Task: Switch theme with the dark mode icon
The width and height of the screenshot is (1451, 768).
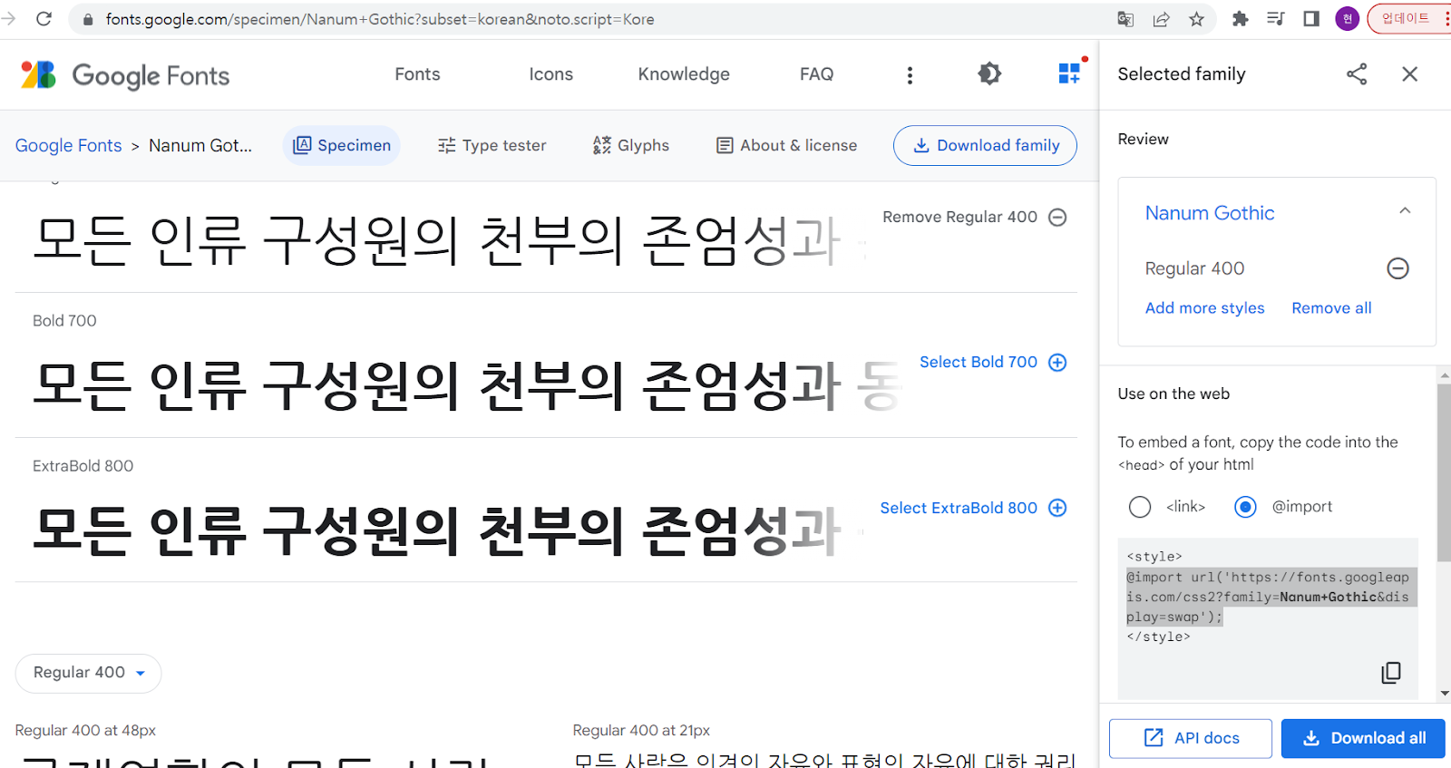Action: [989, 74]
